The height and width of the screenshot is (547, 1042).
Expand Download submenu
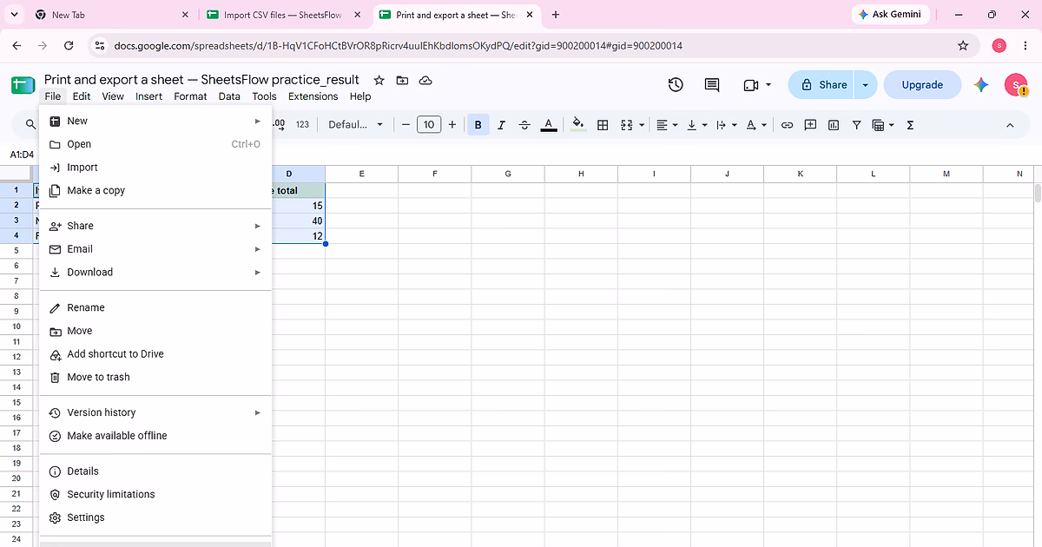click(155, 272)
